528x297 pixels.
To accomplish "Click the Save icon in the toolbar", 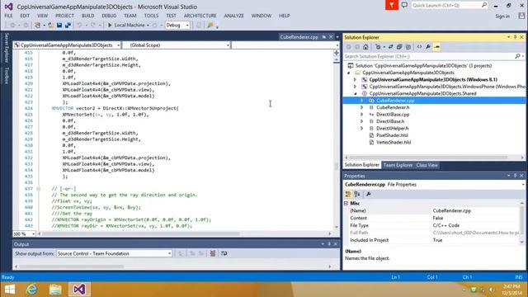I will [x=59, y=26].
